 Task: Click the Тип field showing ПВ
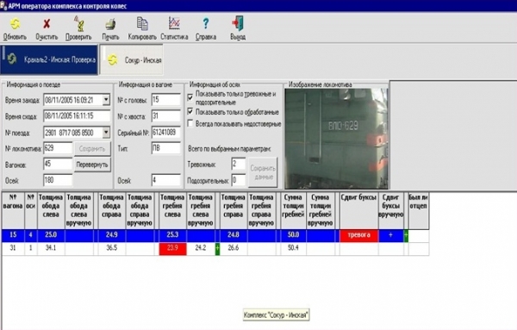165,148
